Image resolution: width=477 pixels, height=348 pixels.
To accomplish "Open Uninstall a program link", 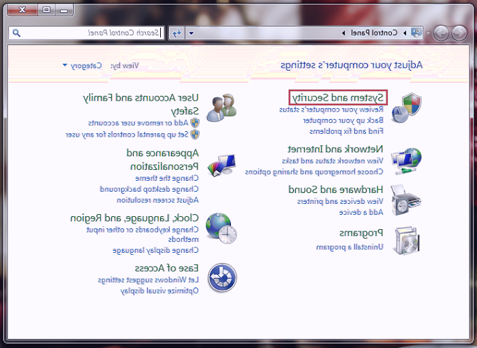I will (350, 247).
